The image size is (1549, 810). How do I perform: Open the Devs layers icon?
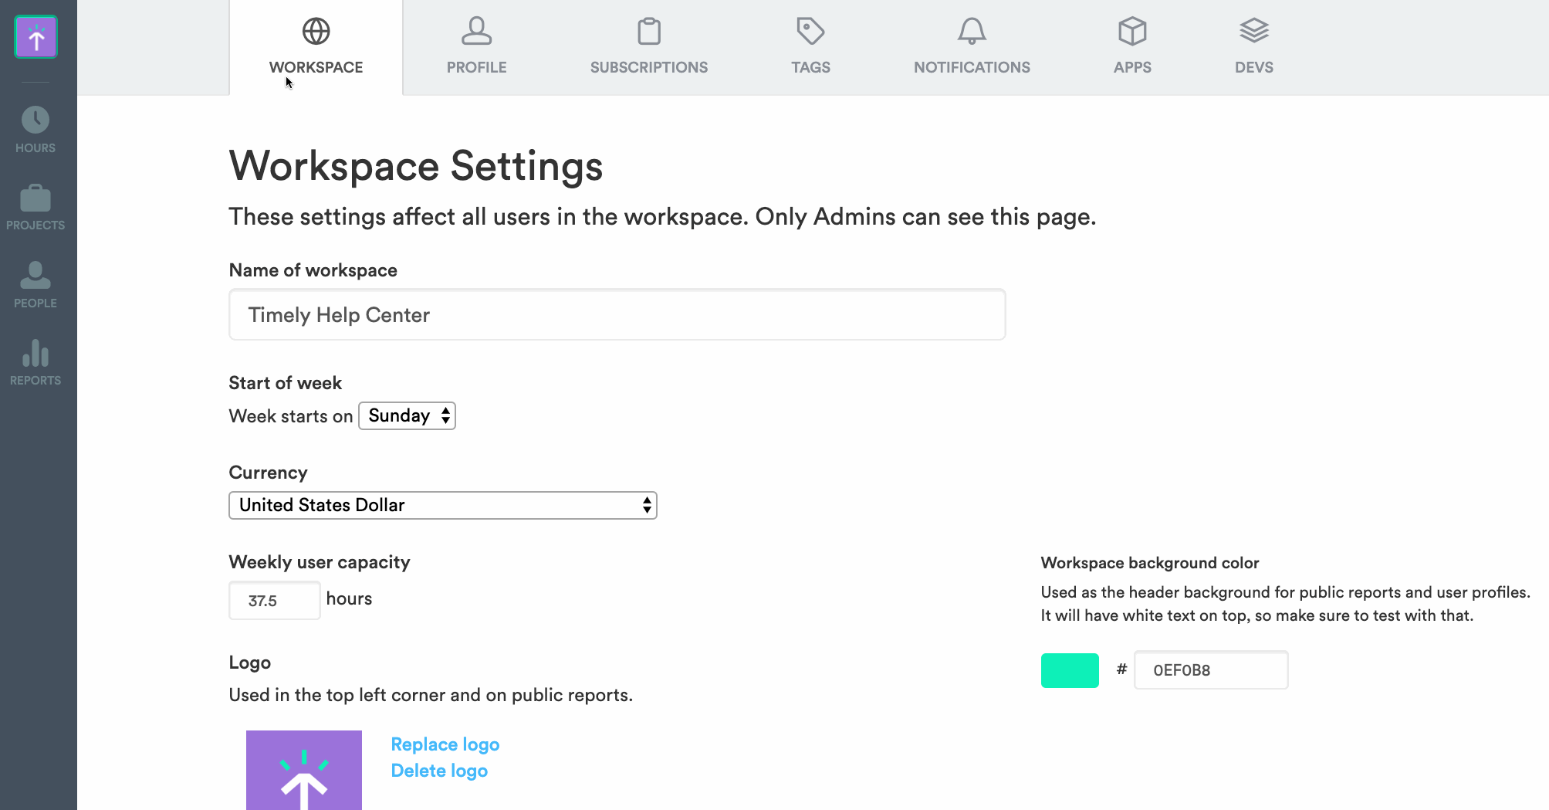click(x=1253, y=32)
